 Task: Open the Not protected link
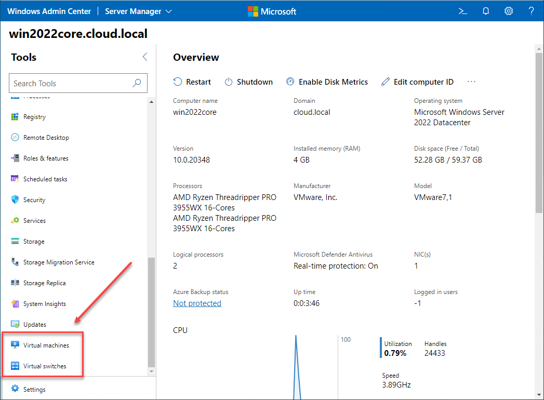coord(197,303)
